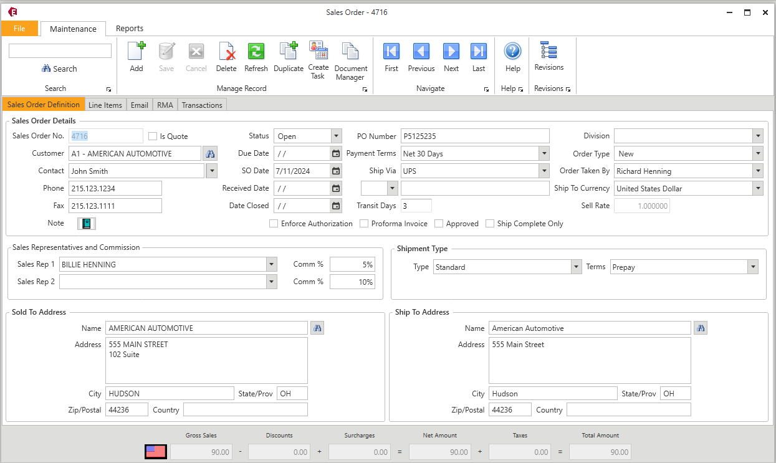Enable Ship Complete Only
The image size is (776, 463).
[490, 223]
